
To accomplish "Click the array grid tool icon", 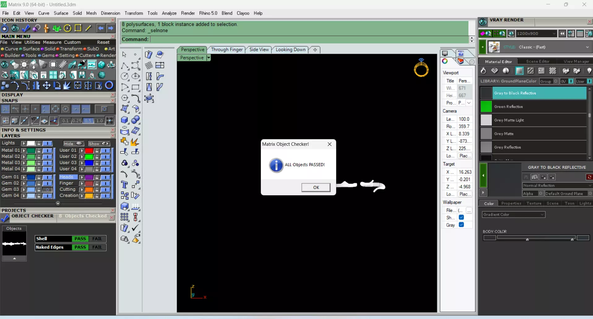I will click(x=124, y=217).
